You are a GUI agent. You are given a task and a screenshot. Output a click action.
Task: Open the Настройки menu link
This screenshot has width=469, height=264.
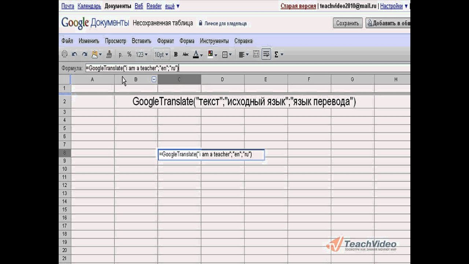(x=394, y=6)
